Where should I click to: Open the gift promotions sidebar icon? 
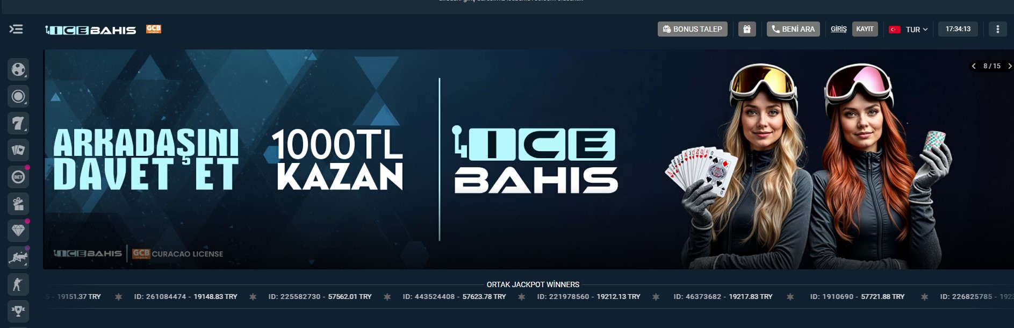coord(18,204)
